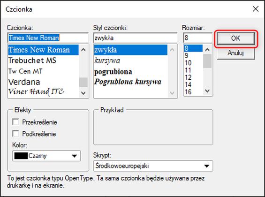Screen dimensions: 265x197
Task: Click down arrow of size list scrollbar
Action: (x=207, y=91)
